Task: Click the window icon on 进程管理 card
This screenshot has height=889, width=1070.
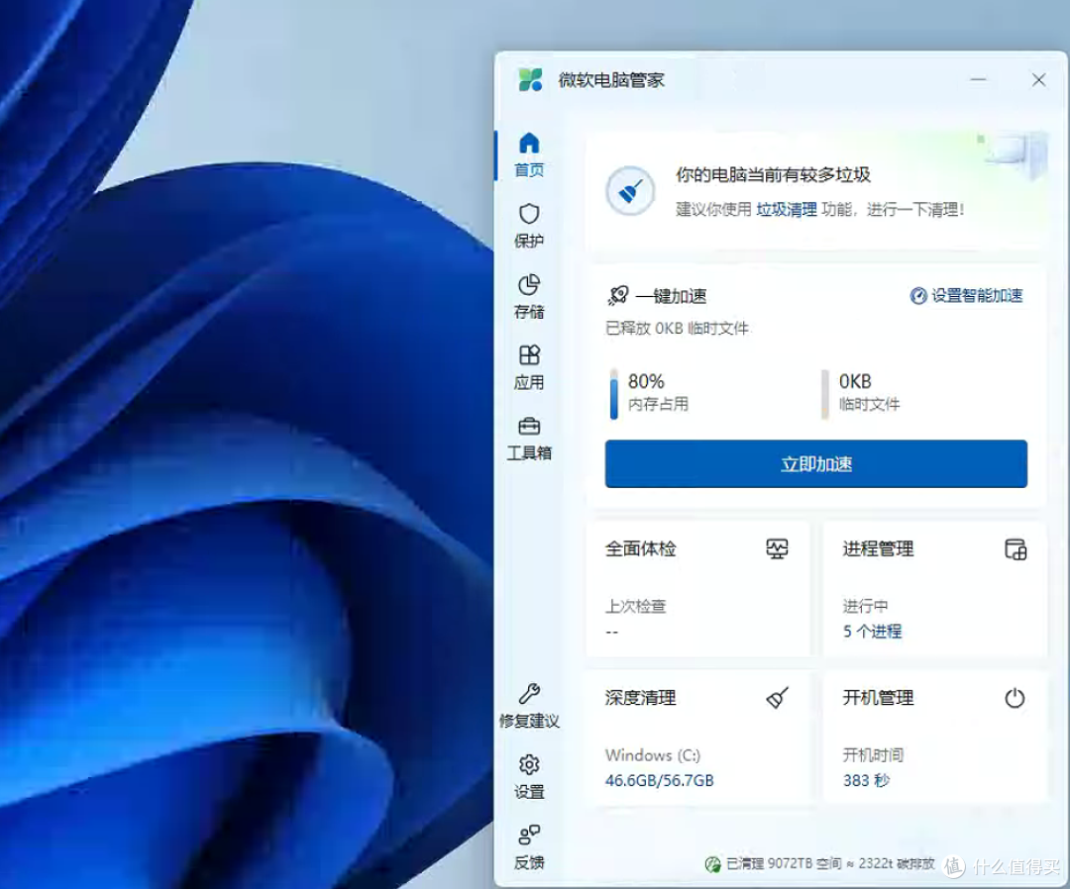Action: pyautogui.click(x=1016, y=548)
